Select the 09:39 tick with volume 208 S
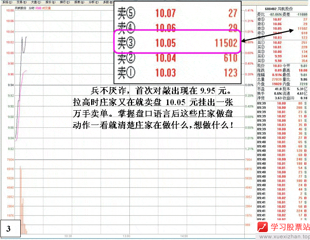The image size is (310, 240). point(282,108)
